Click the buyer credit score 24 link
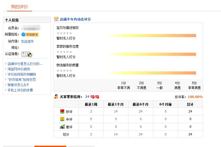Screen dimensions: 221x147 pyautogui.click(x=87, y=97)
